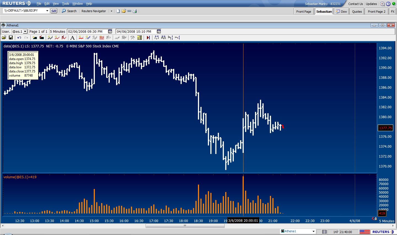Switch to the Front Page 2 tab
The height and width of the screenshot is (235, 397).
(377, 12)
